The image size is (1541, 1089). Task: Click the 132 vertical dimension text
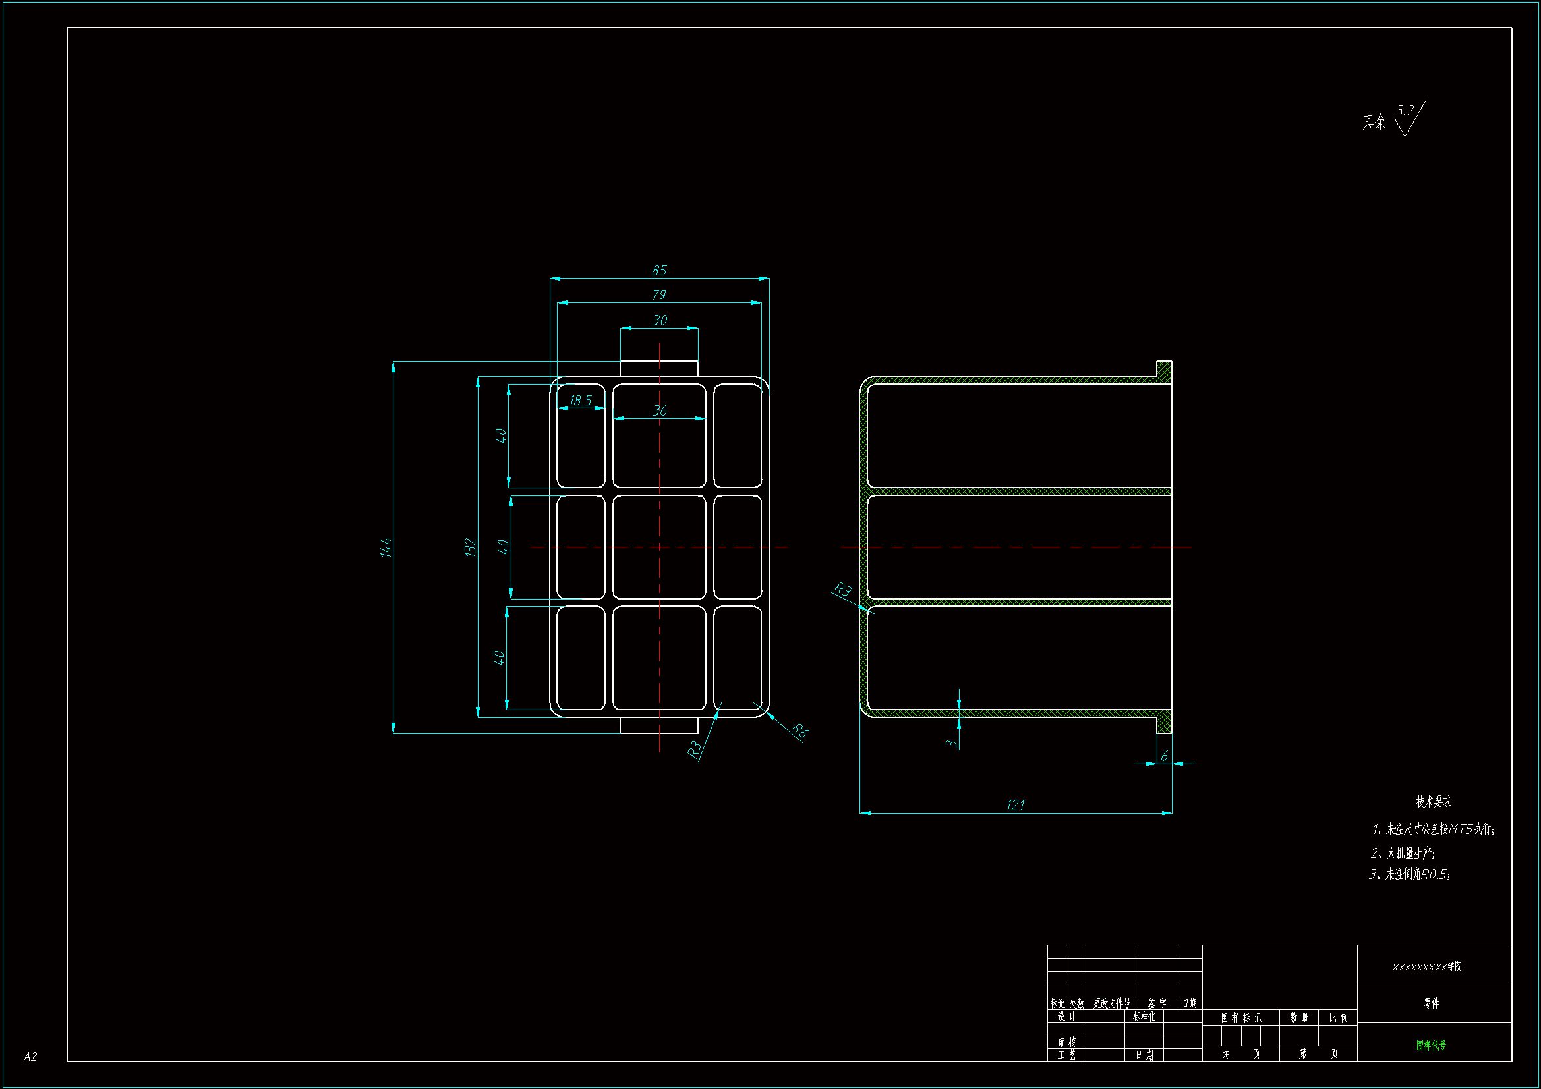click(x=470, y=547)
